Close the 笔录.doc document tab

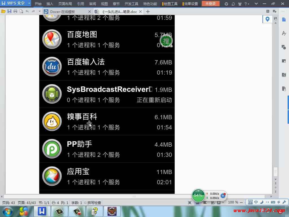click(x=141, y=12)
